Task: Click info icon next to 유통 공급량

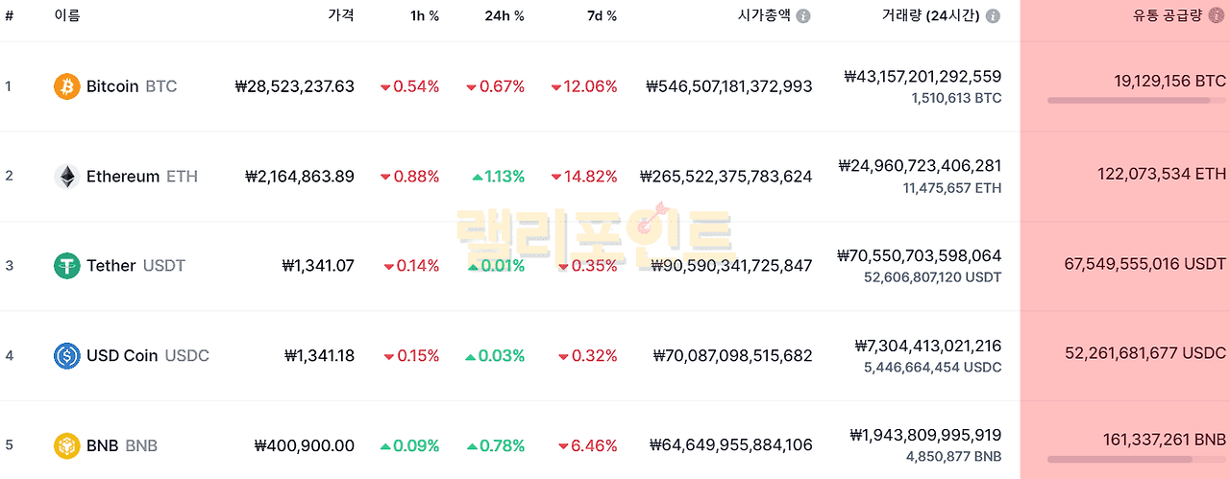Action: click(1218, 16)
